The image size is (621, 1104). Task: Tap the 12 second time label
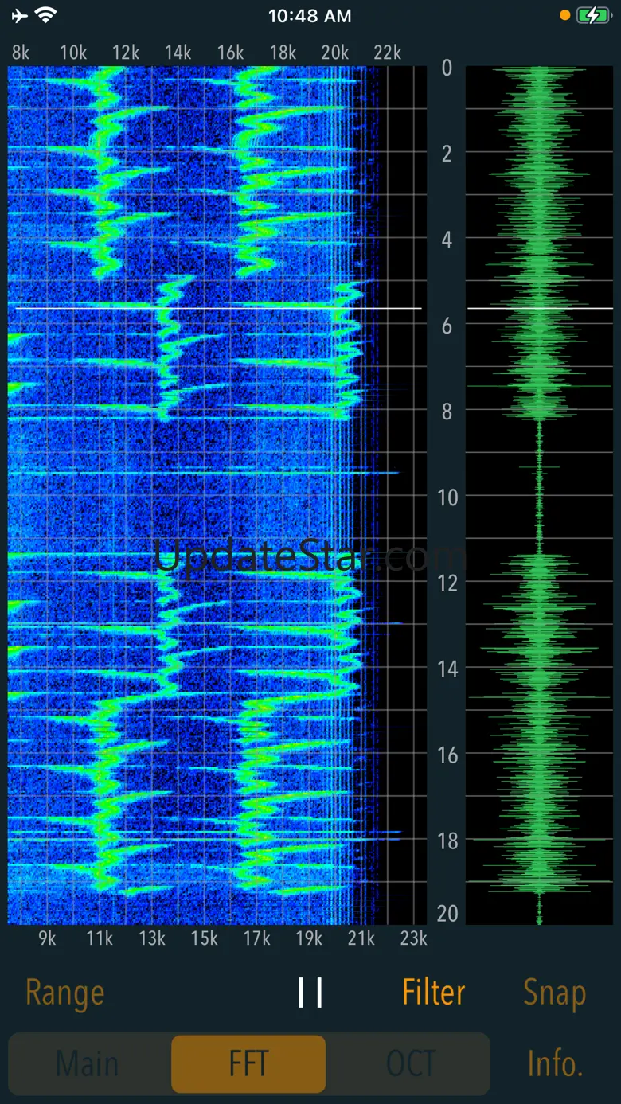[x=447, y=583]
